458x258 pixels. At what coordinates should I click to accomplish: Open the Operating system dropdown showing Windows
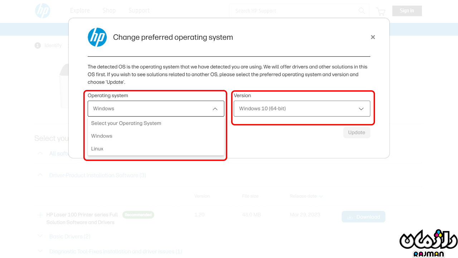coord(156,109)
